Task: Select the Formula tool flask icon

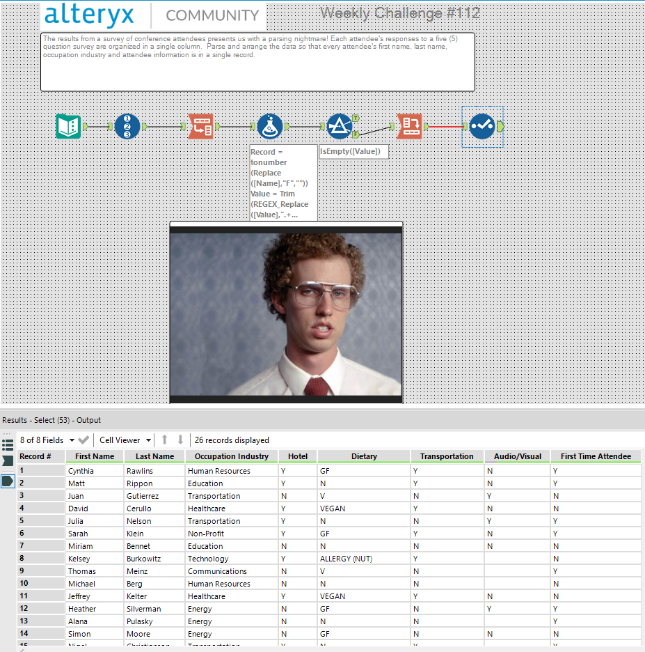Action: tap(270, 126)
